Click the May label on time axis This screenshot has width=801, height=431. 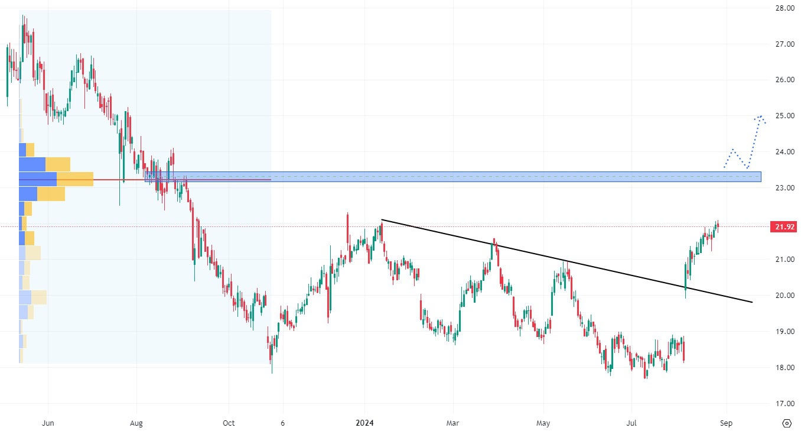point(543,423)
